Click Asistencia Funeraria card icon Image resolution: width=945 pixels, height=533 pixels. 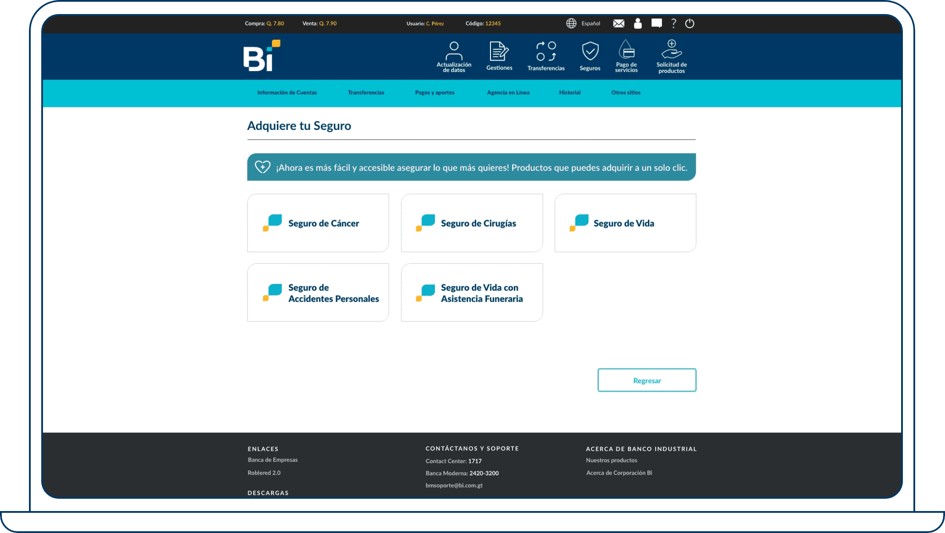pyautogui.click(x=425, y=292)
